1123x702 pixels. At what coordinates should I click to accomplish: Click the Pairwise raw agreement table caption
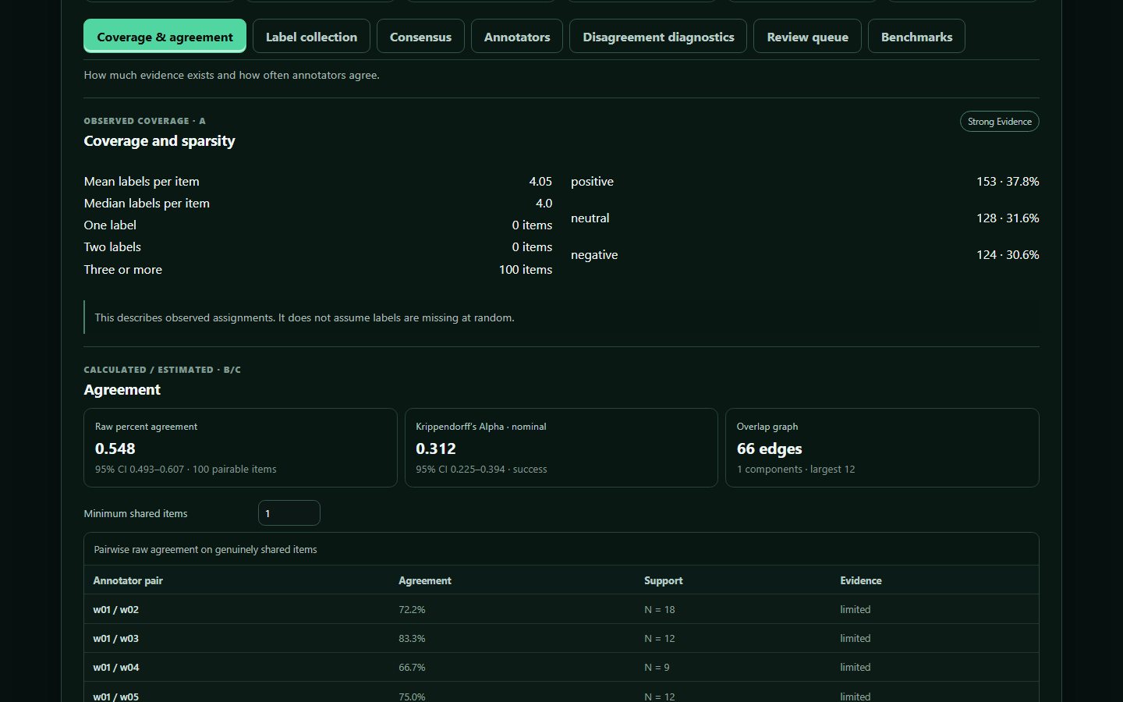tap(205, 549)
